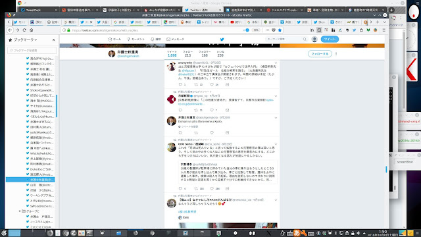Open Firefox library icon

(312, 30)
